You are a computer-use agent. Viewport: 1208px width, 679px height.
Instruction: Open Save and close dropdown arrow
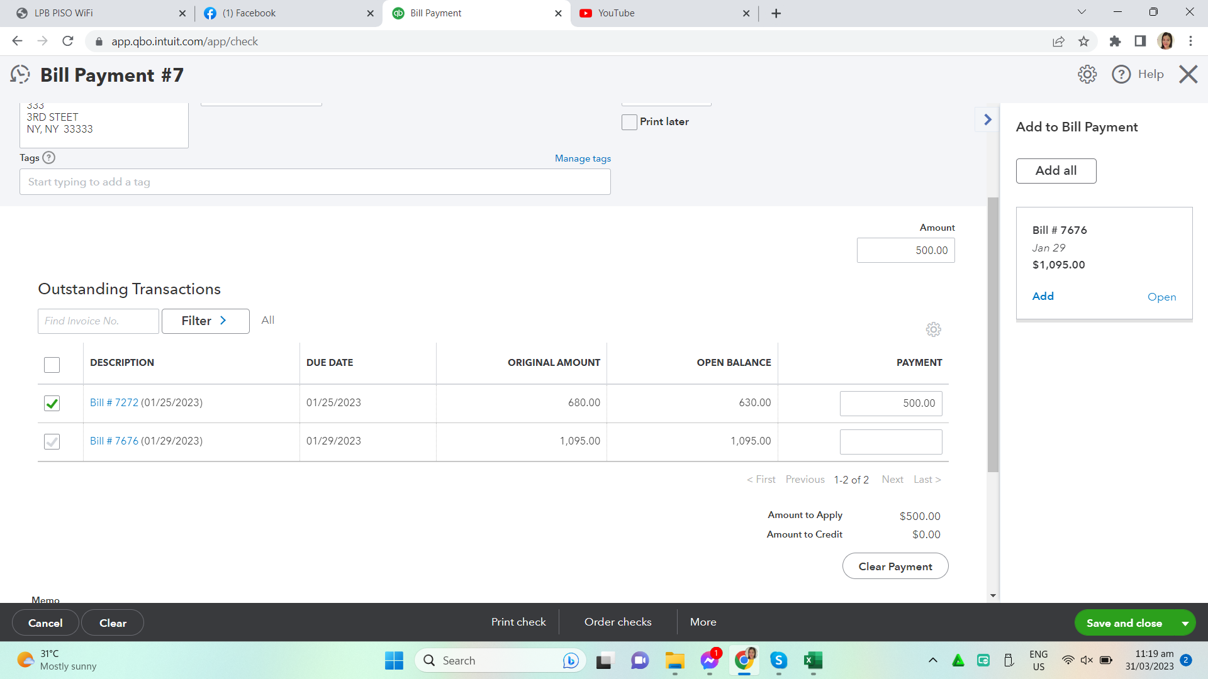(1185, 623)
